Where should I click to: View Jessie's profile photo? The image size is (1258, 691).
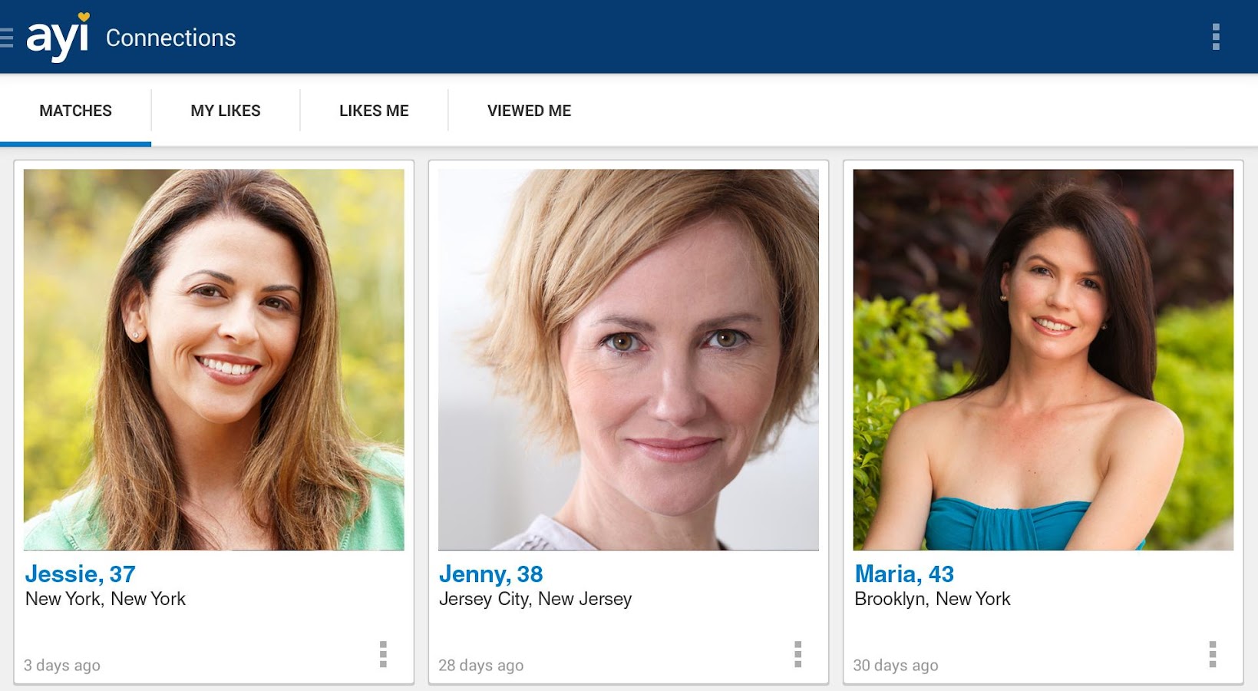214,359
